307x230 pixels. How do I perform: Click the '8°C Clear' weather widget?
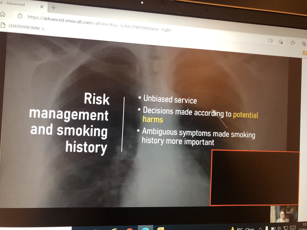point(243,228)
